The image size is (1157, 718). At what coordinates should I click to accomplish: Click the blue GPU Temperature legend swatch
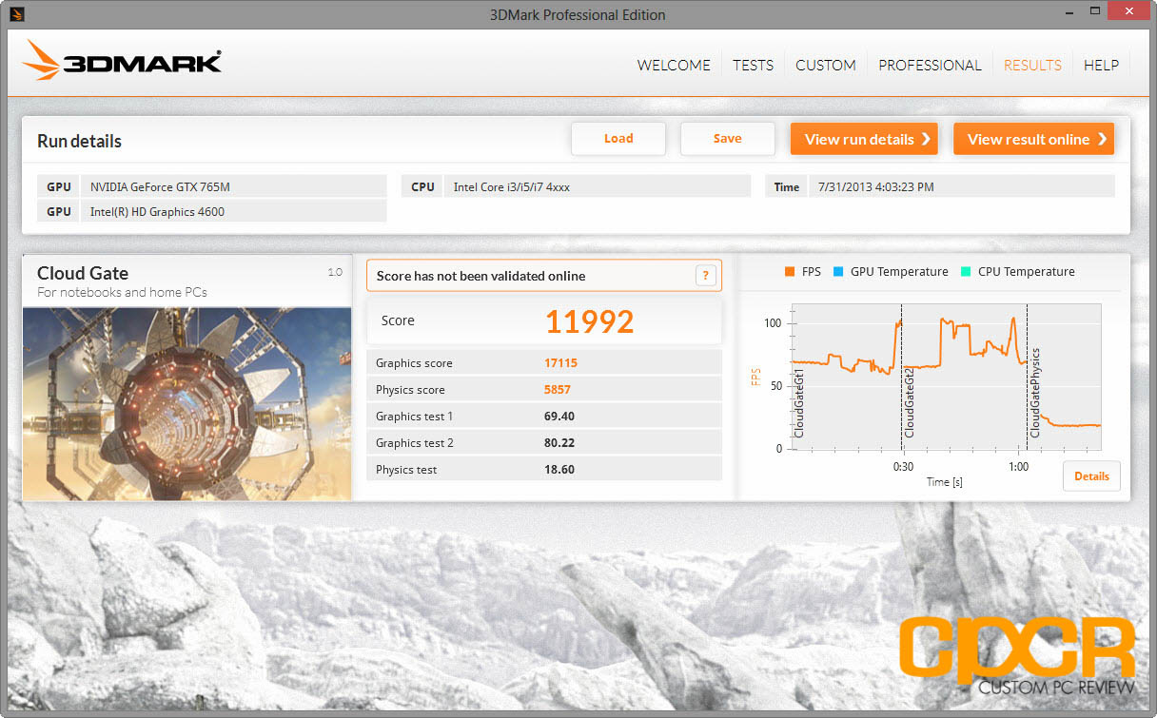pyautogui.click(x=837, y=272)
